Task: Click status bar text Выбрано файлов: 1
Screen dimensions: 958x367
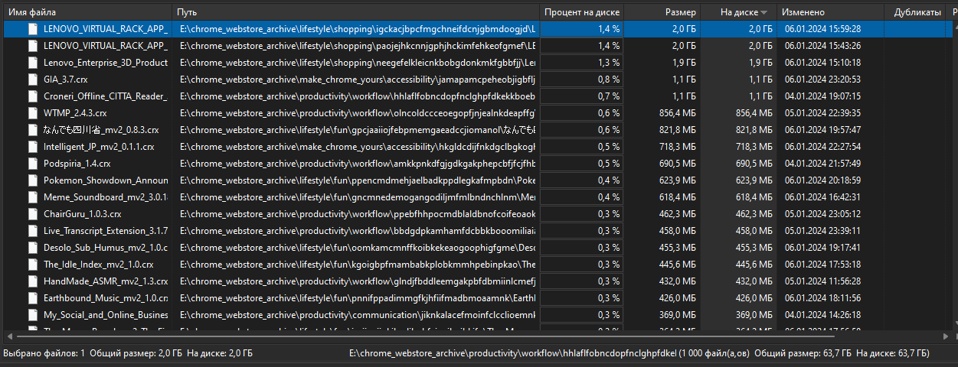Action: point(44,353)
